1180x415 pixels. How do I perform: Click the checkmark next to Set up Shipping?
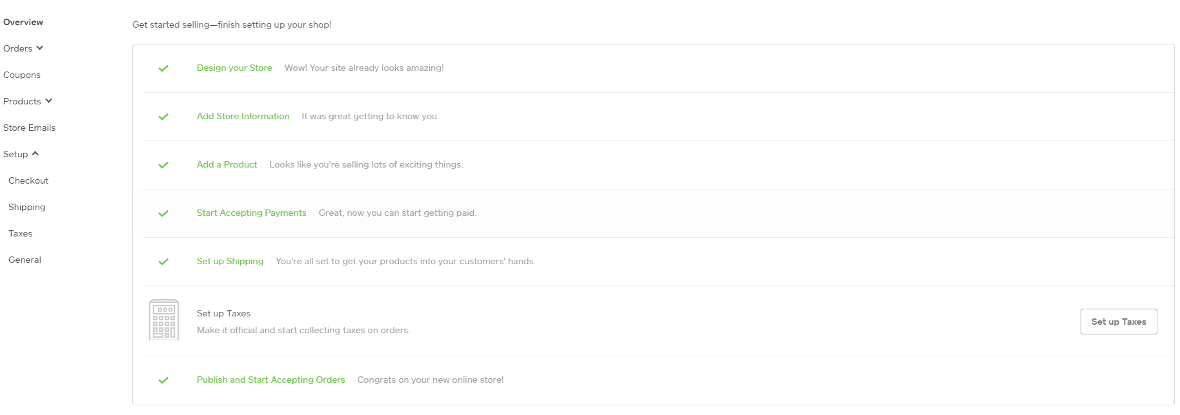pyautogui.click(x=163, y=262)
